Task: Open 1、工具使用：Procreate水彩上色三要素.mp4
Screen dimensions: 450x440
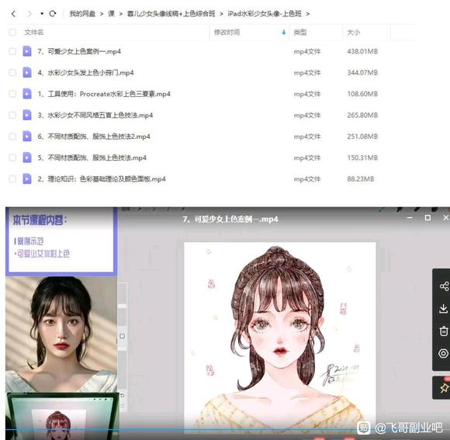Action: click(104, 94)
